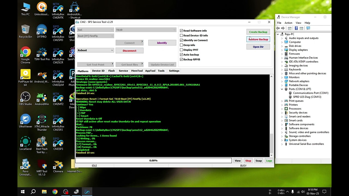Click the red Disconnect button
The height and width of the screenshot is (196, 349).
[x=130, y=51]
